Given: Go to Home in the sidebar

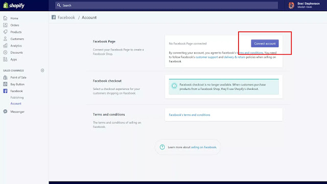Looking at the screenshot, I should point(14,18).
